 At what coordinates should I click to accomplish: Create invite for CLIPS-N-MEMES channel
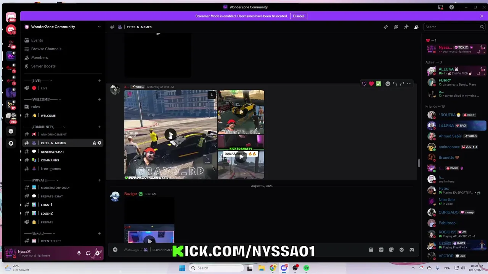(x=94, y=143)
